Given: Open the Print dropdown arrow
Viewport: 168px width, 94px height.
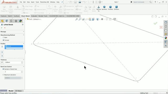Looking at the screenshot, I should click(x=82, y=2).
